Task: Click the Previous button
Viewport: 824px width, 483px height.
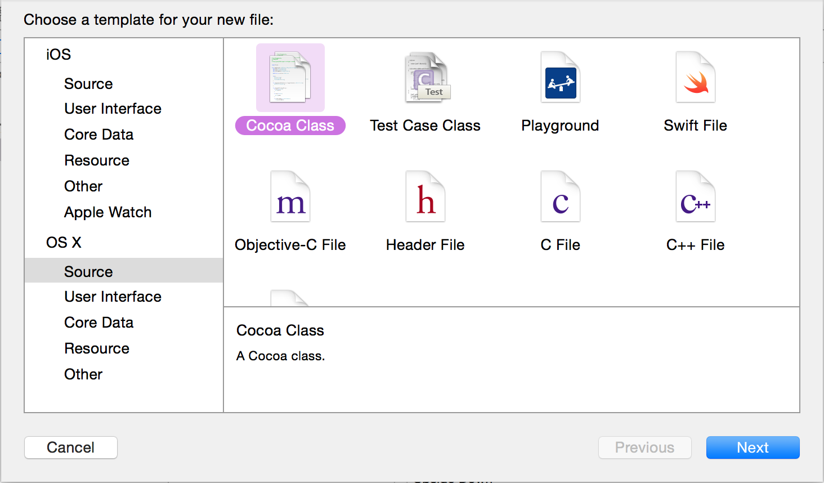Action: coord(645,448)
